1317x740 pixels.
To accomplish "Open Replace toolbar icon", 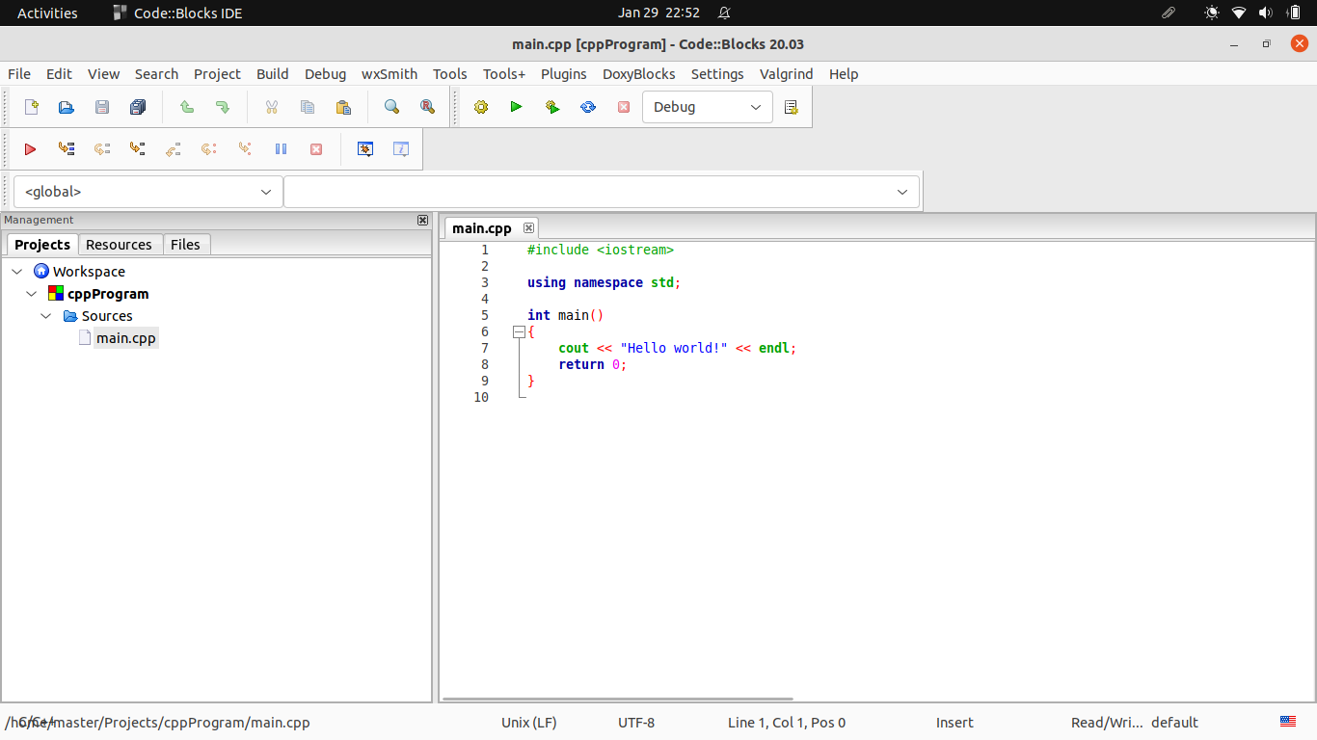I will (427, 107).
